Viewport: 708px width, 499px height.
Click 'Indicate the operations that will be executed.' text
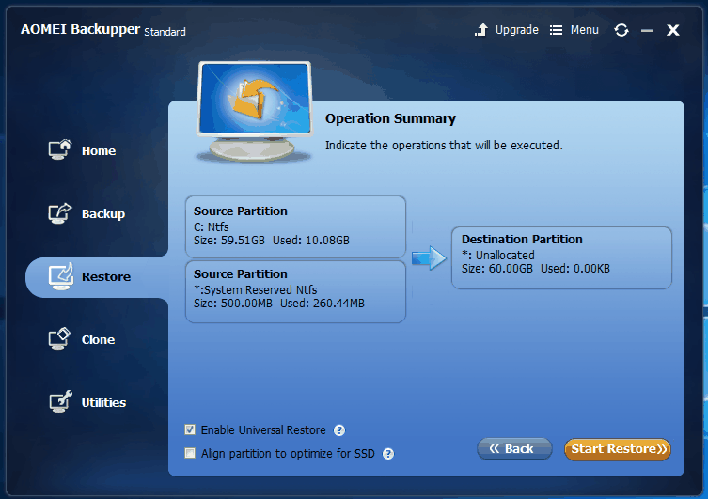[x=444, y=146]
